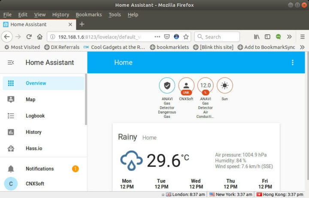Click the blue extension icon in address bar

[176, 37]
